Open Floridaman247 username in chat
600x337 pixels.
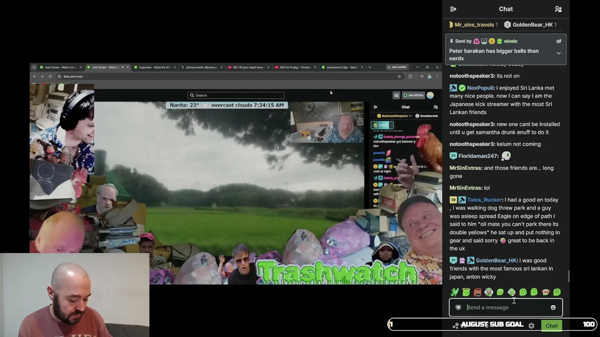pos(478,156)
